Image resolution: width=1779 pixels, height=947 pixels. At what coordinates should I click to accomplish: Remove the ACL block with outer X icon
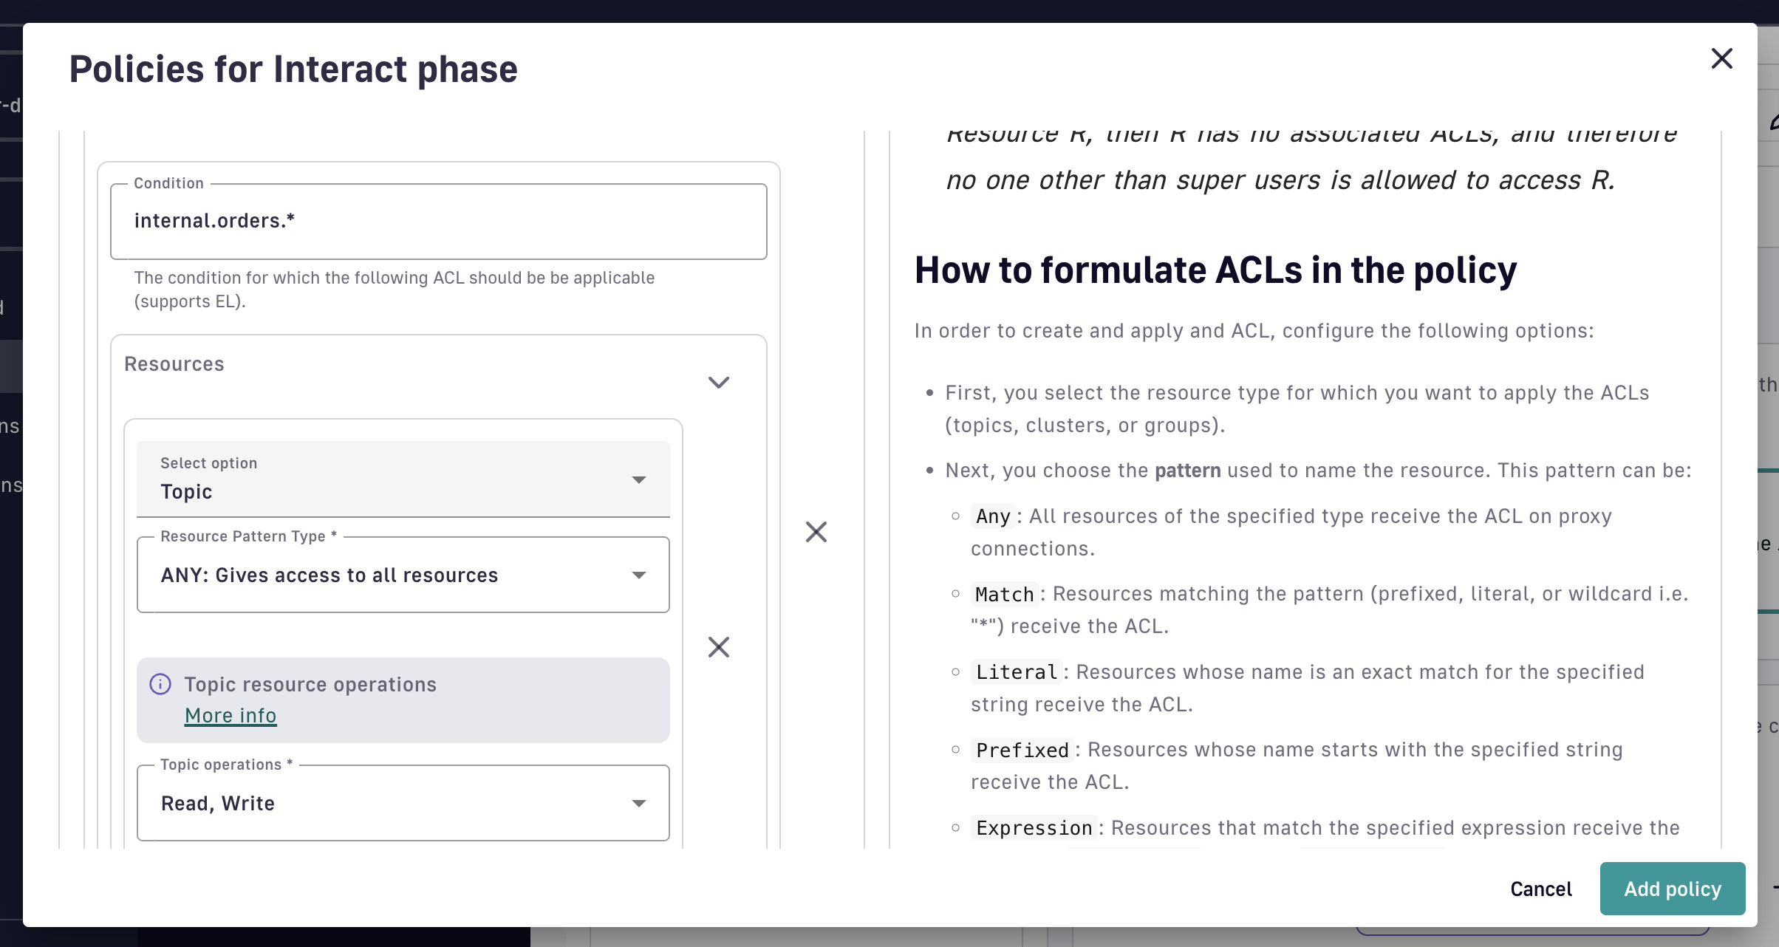click(816, 532)
